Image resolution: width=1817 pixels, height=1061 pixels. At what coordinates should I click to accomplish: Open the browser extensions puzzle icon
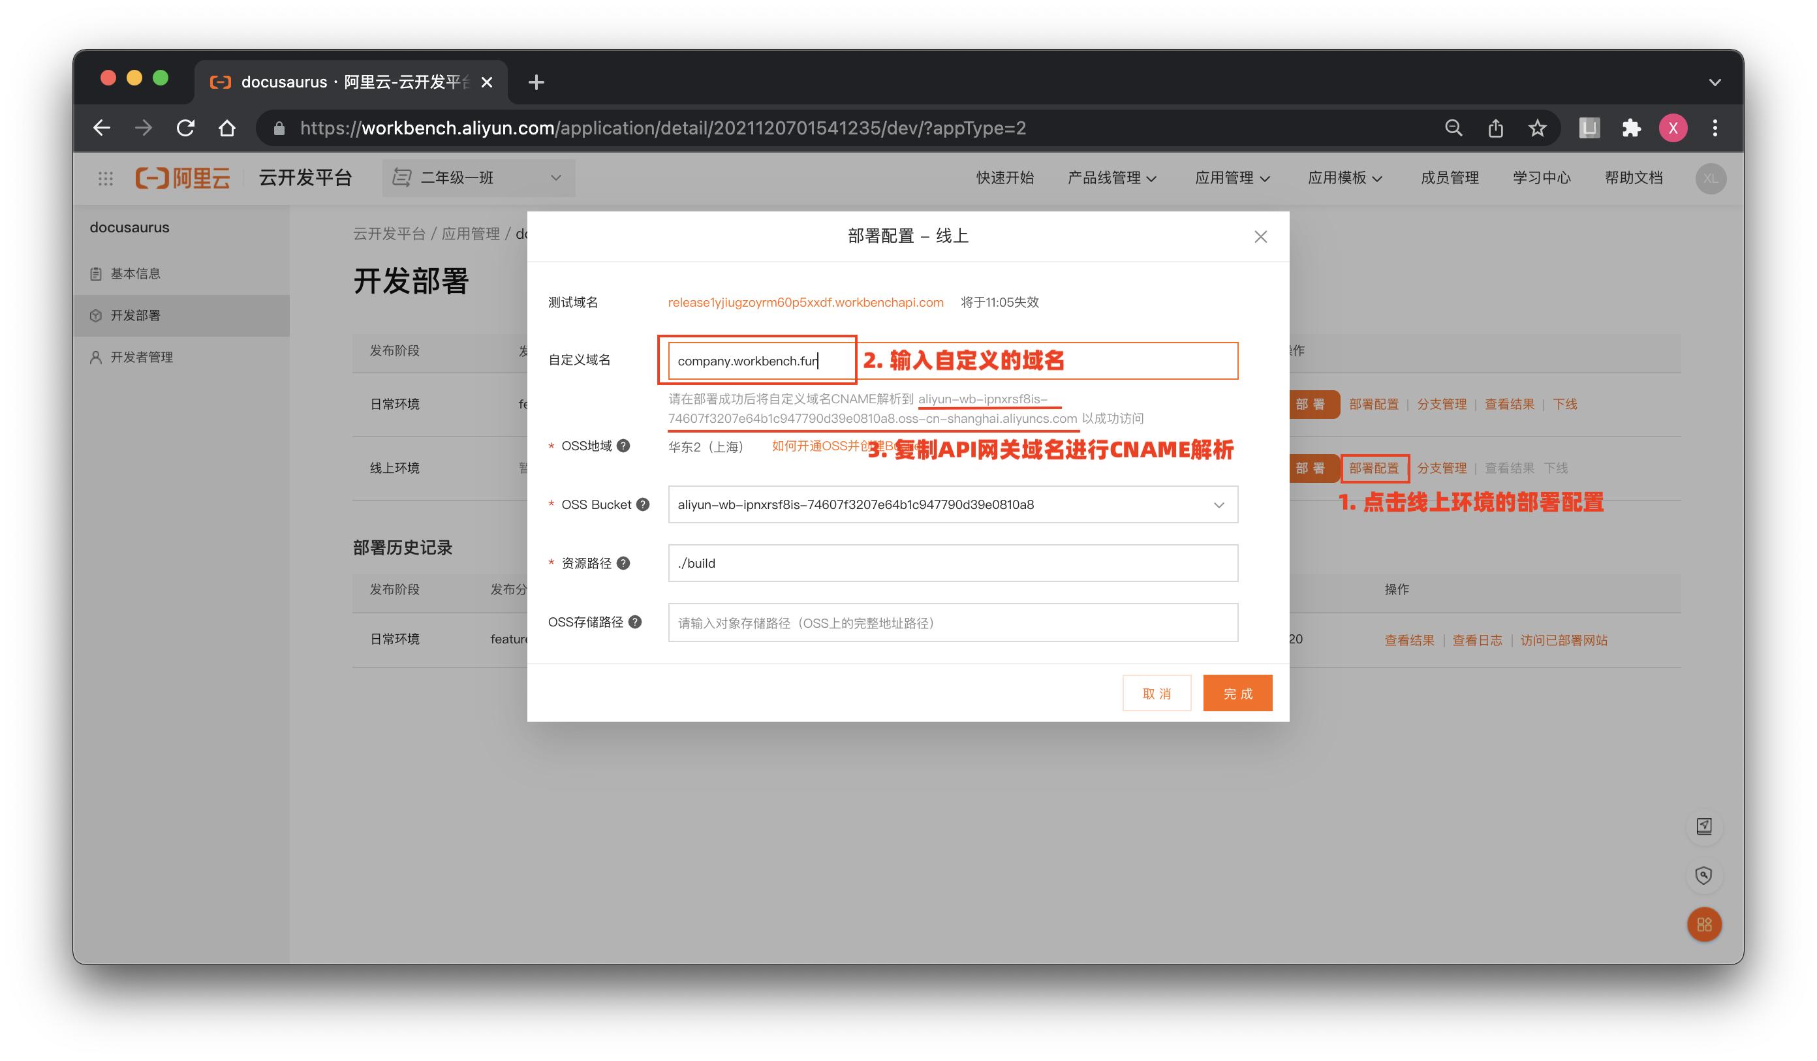point(1632,128)
